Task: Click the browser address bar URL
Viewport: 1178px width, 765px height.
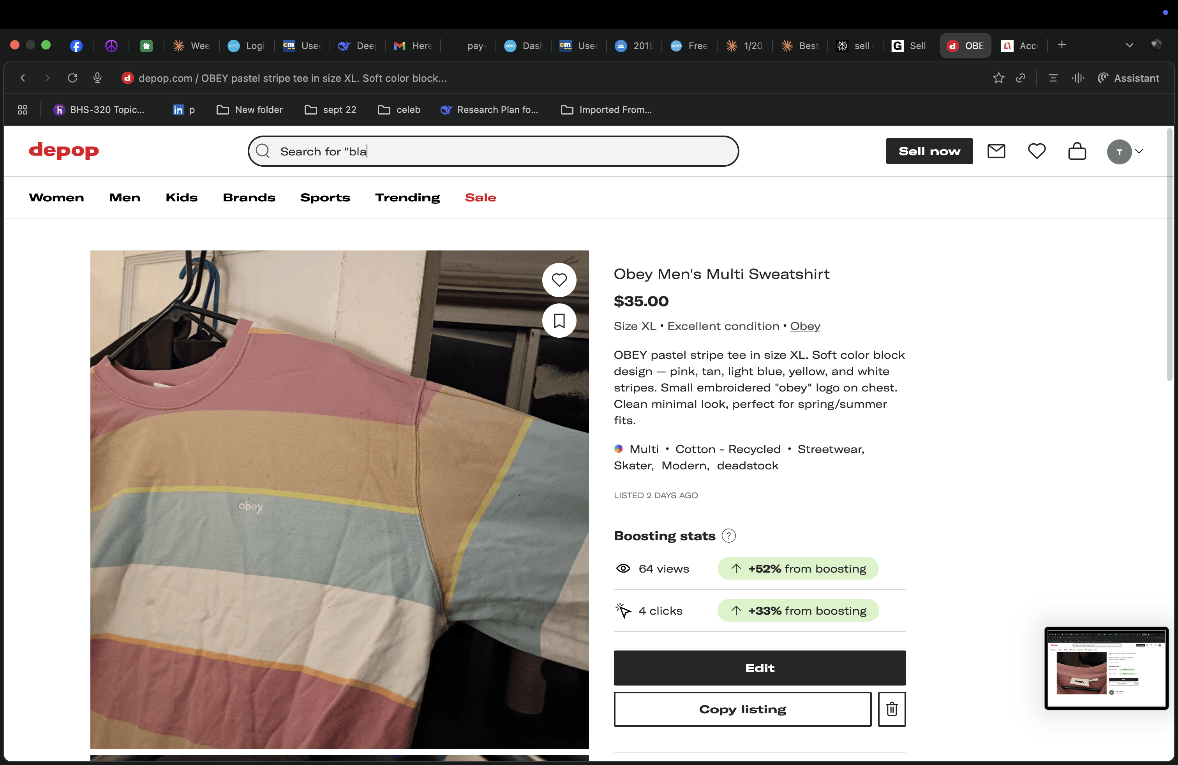Action: tap(293, 78)
